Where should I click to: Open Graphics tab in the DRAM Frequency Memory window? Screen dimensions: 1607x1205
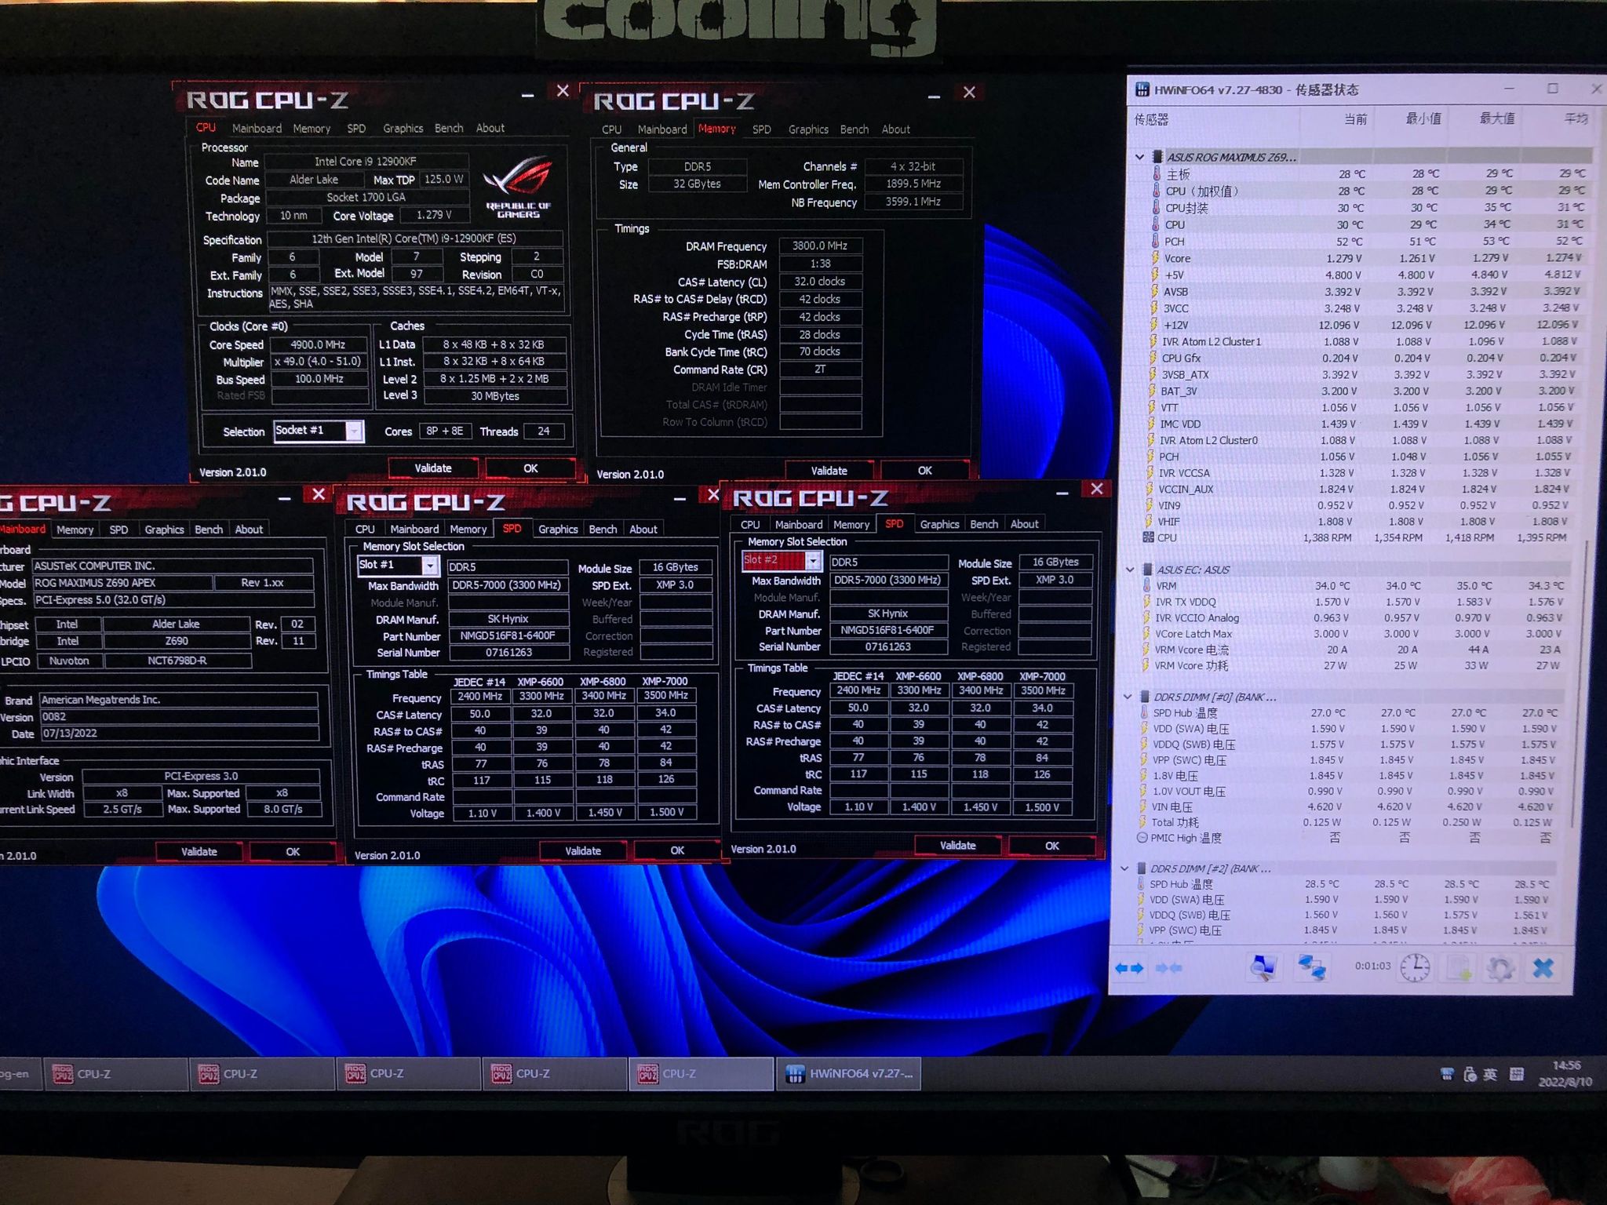pos(808,129)
